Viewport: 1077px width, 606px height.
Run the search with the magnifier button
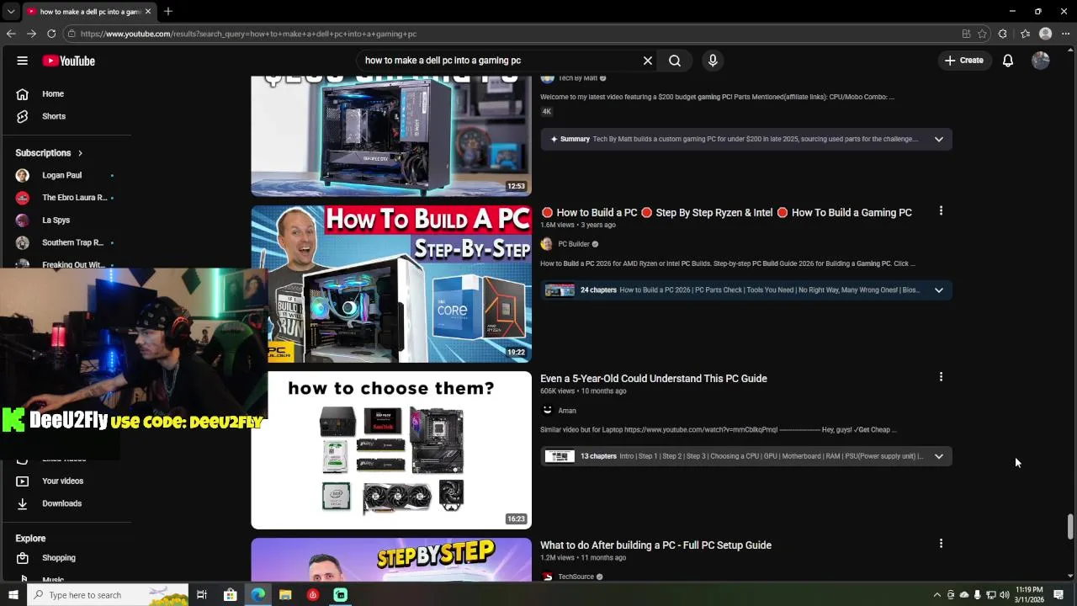[675, 61]
